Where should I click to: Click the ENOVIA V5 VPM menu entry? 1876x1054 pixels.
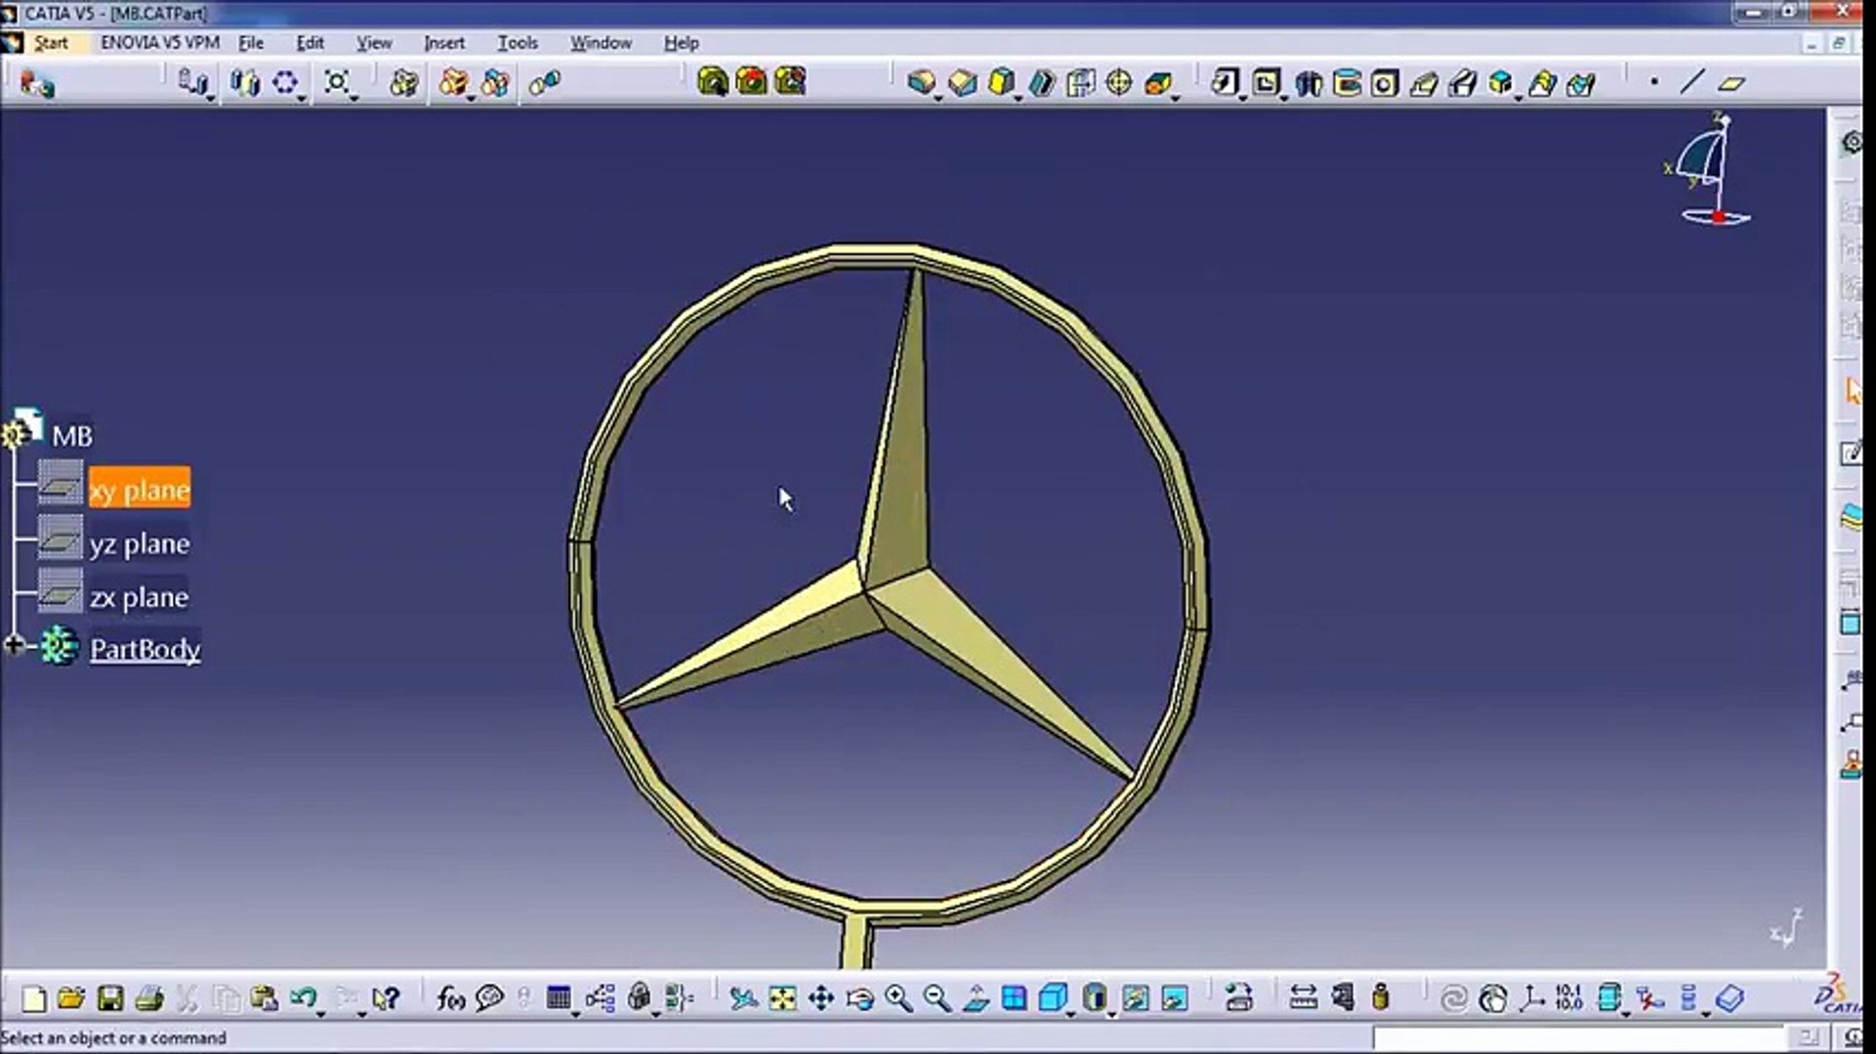coord(162,43)
